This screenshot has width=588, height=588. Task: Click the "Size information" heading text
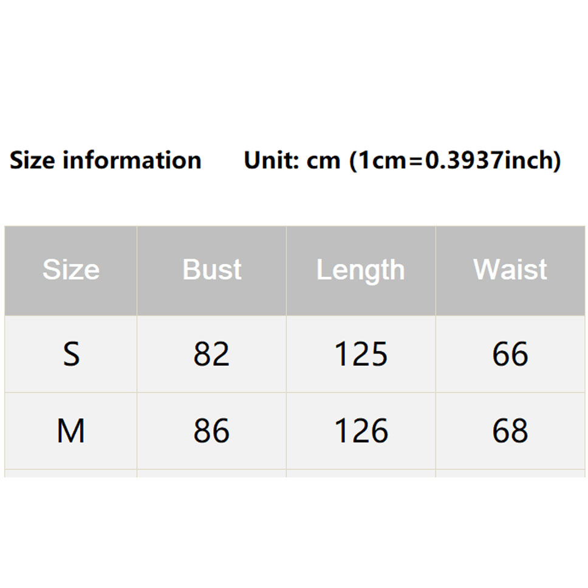[105, 160]
